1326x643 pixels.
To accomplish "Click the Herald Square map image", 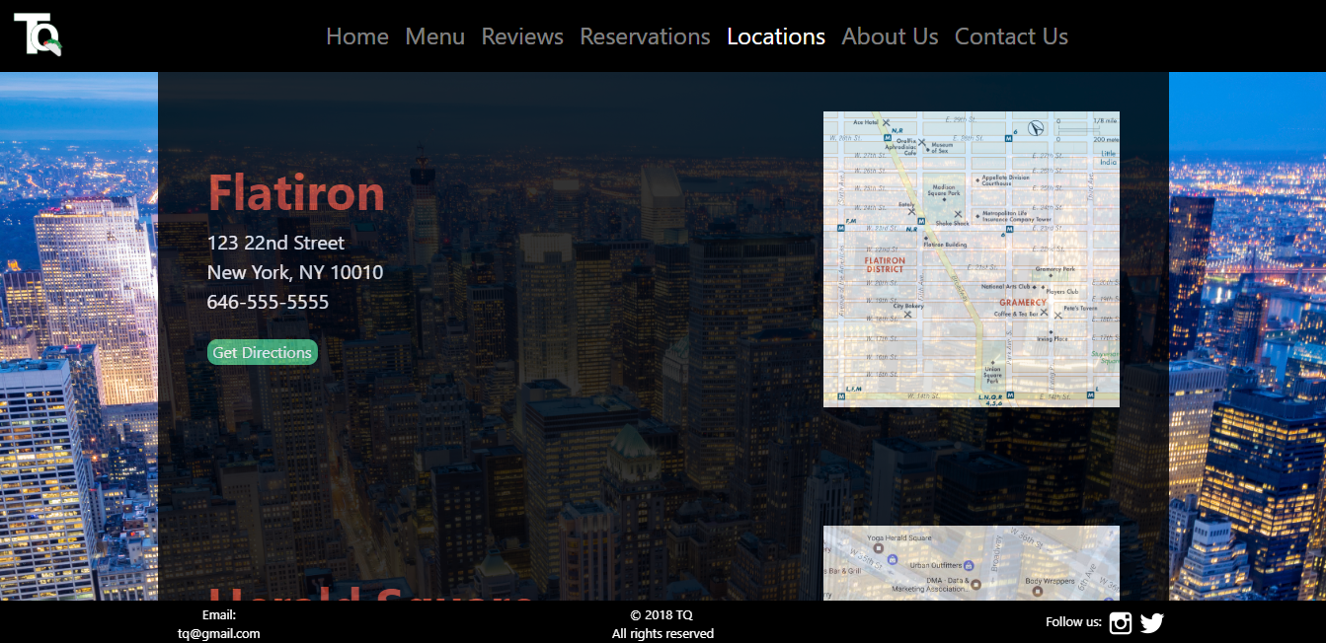I will [x=971, y=567].
